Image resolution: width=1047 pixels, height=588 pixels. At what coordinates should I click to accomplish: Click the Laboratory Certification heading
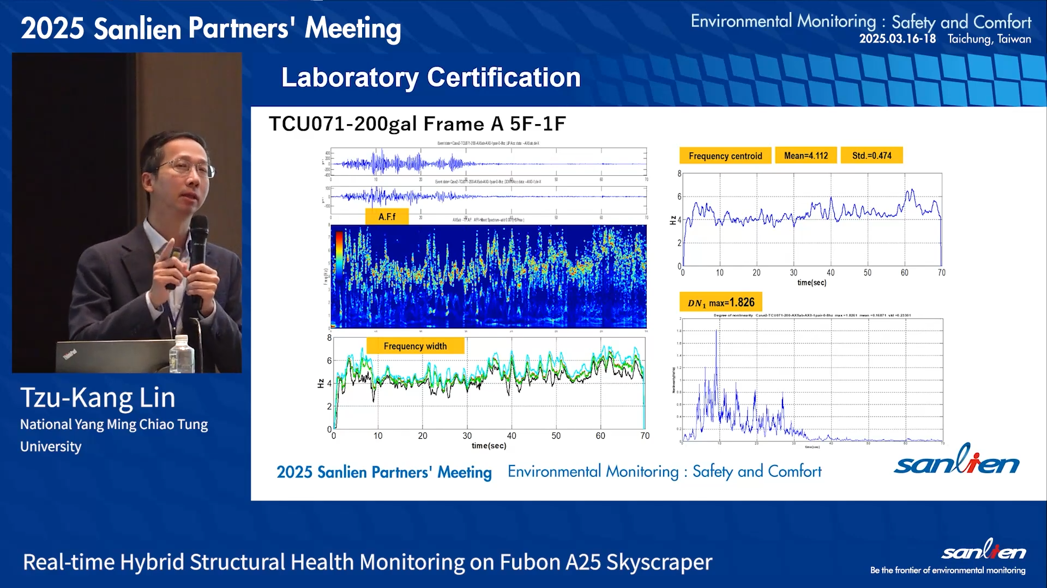pos(431,77)
